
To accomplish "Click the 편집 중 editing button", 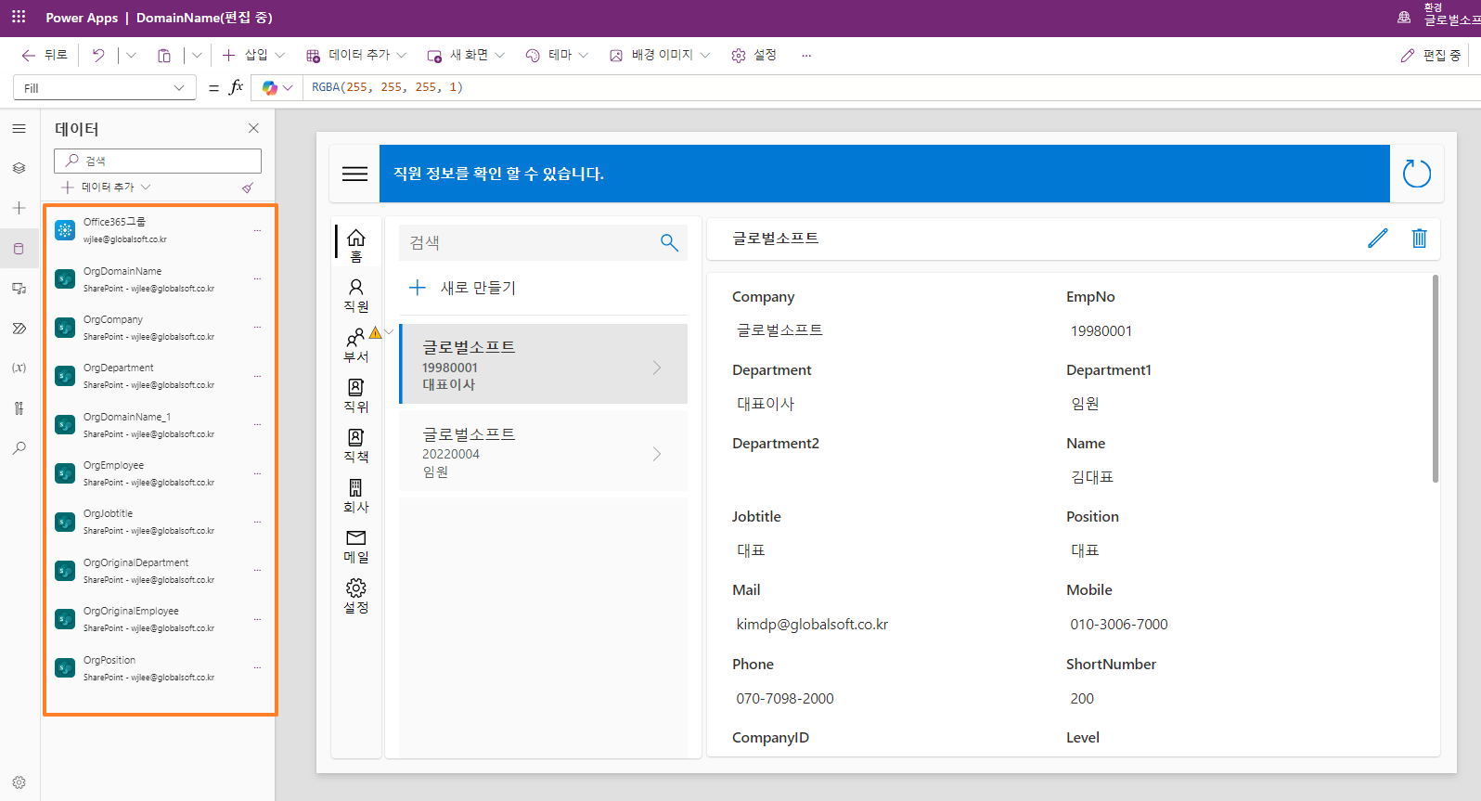I will [x=1432, y=56].
